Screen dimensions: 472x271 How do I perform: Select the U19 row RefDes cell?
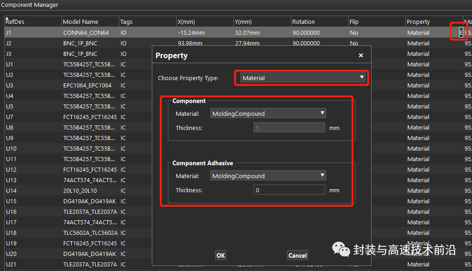tap(33, 243)
